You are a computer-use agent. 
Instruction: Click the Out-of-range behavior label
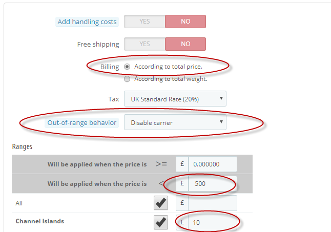82,122
